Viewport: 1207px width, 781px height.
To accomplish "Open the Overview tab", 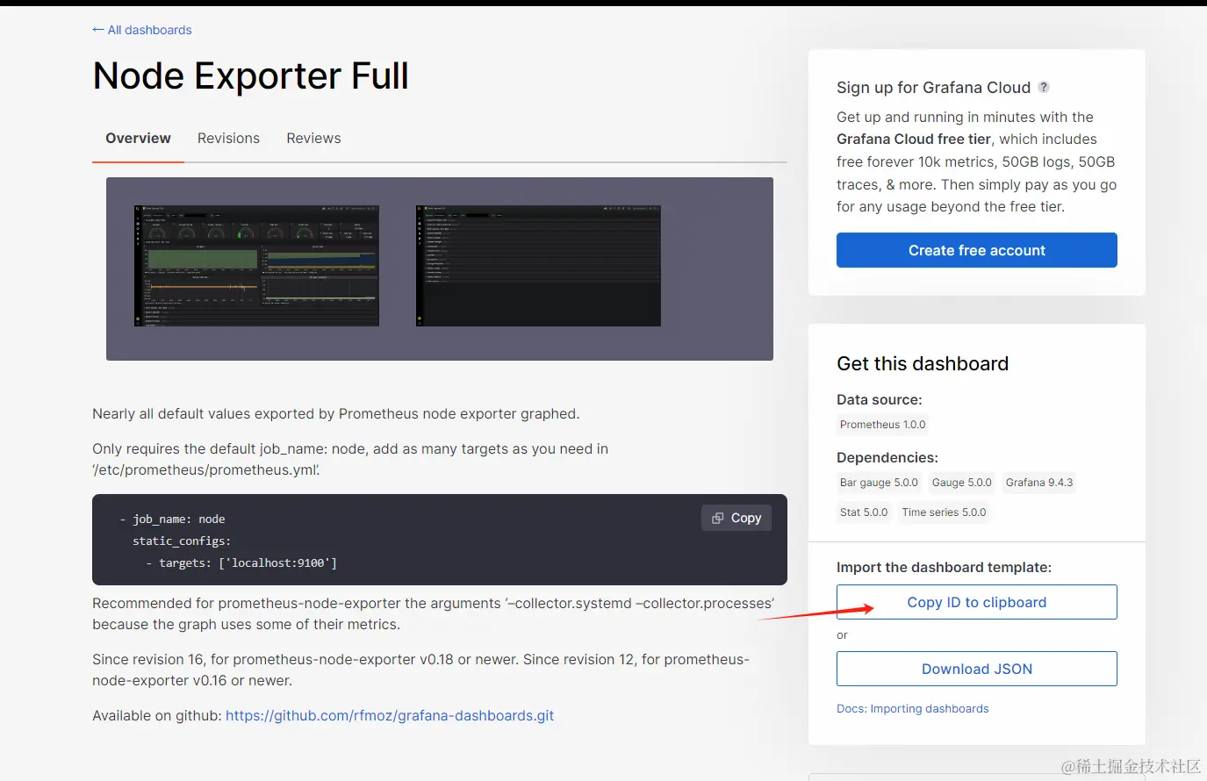I will [138, 139].
